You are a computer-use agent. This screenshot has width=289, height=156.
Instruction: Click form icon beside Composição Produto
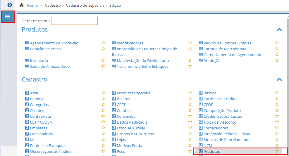point(201,110)
